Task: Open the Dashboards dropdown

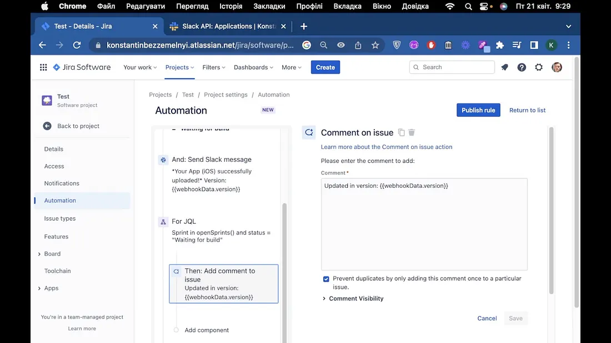Action: (x=254, y=67)
